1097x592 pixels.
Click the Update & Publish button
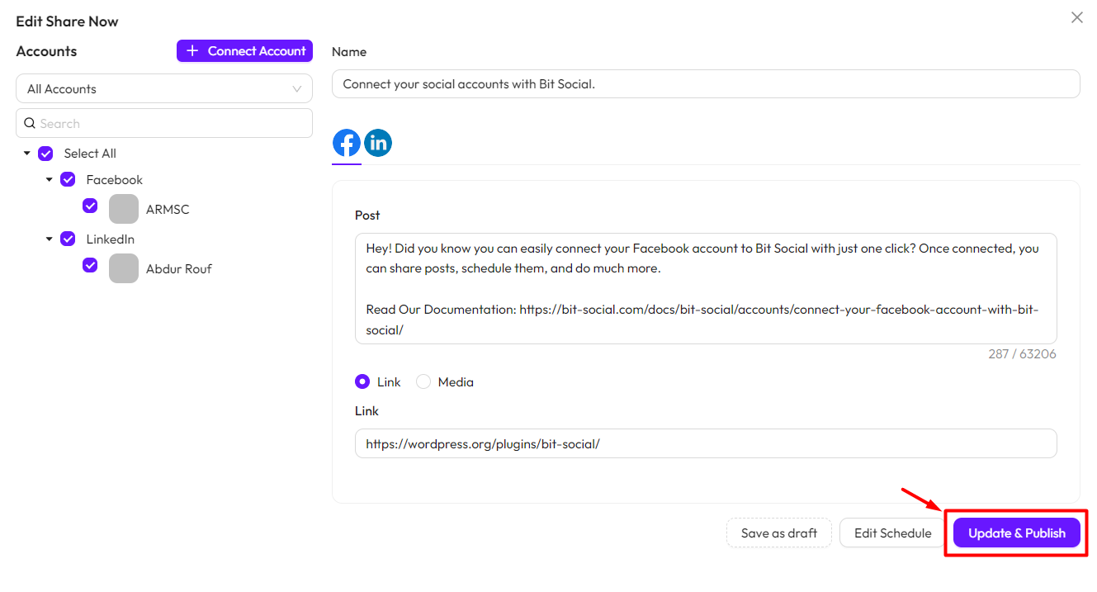tap(1016, 533)
